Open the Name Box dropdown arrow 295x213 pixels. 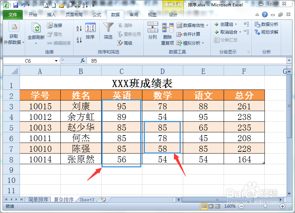coord(56,61)
